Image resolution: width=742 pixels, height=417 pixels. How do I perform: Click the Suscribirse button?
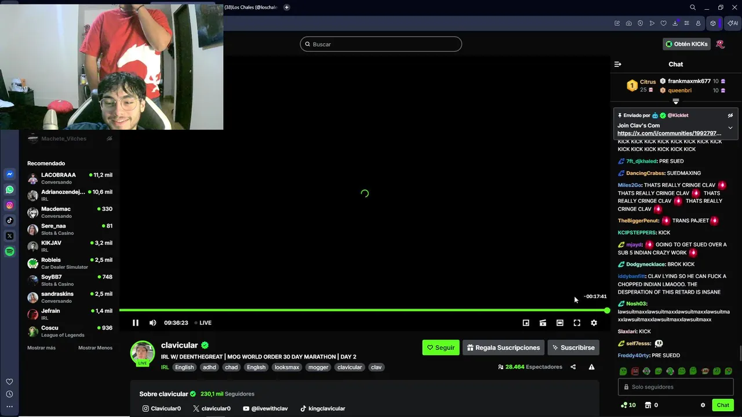[x=573, y=348]
